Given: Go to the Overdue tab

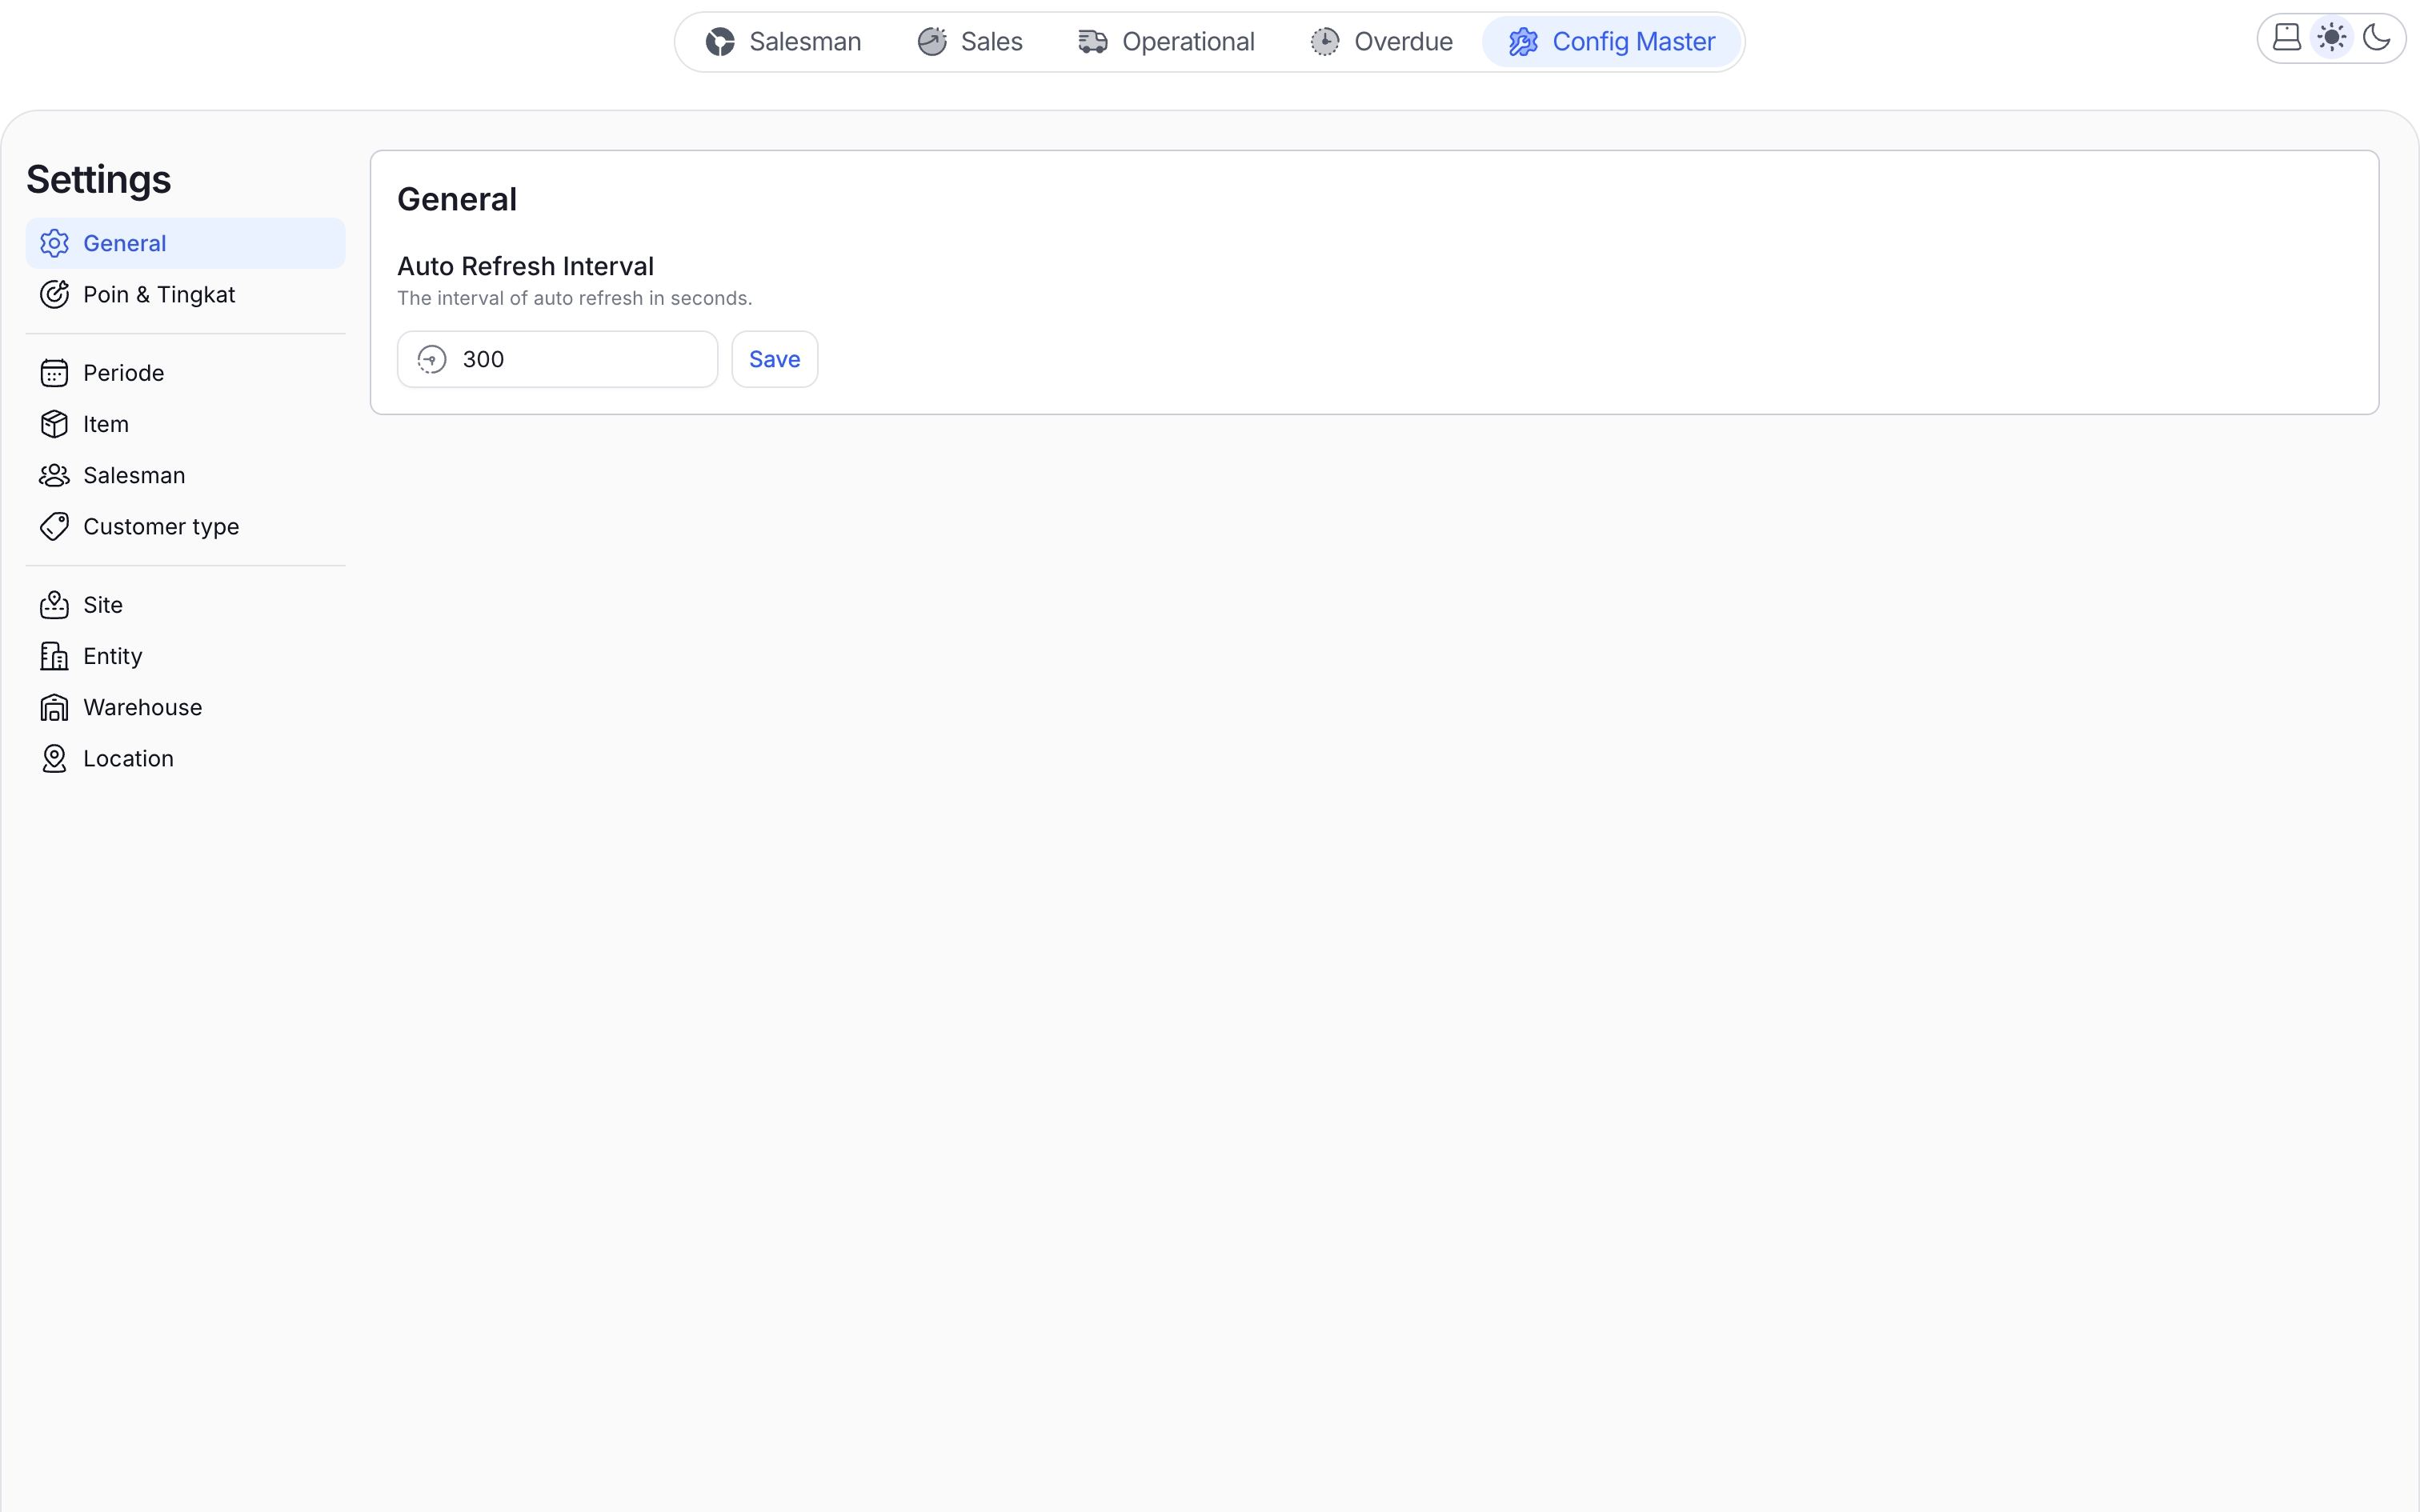Looking at the screenshot, I should click(1381, 42).
